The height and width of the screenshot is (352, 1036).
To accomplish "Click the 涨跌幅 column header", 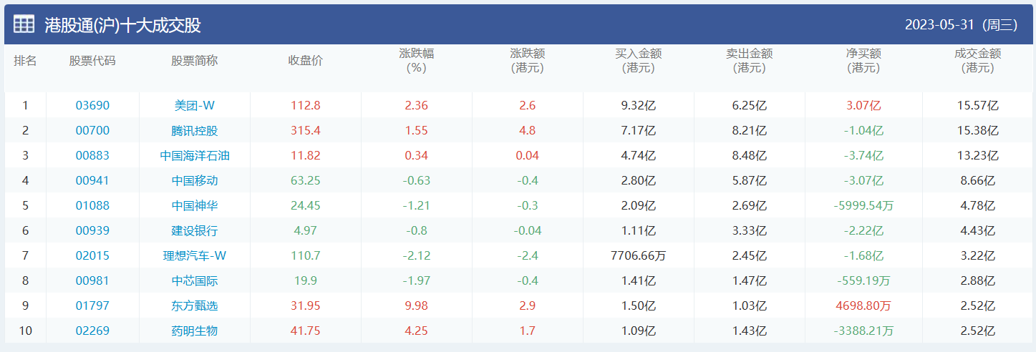I will 416,61.
